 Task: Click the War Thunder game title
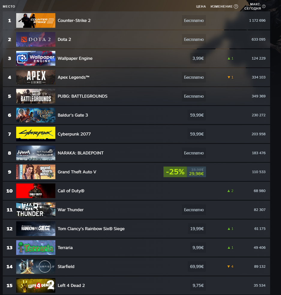pyautogui.click(x=71, y=210)
